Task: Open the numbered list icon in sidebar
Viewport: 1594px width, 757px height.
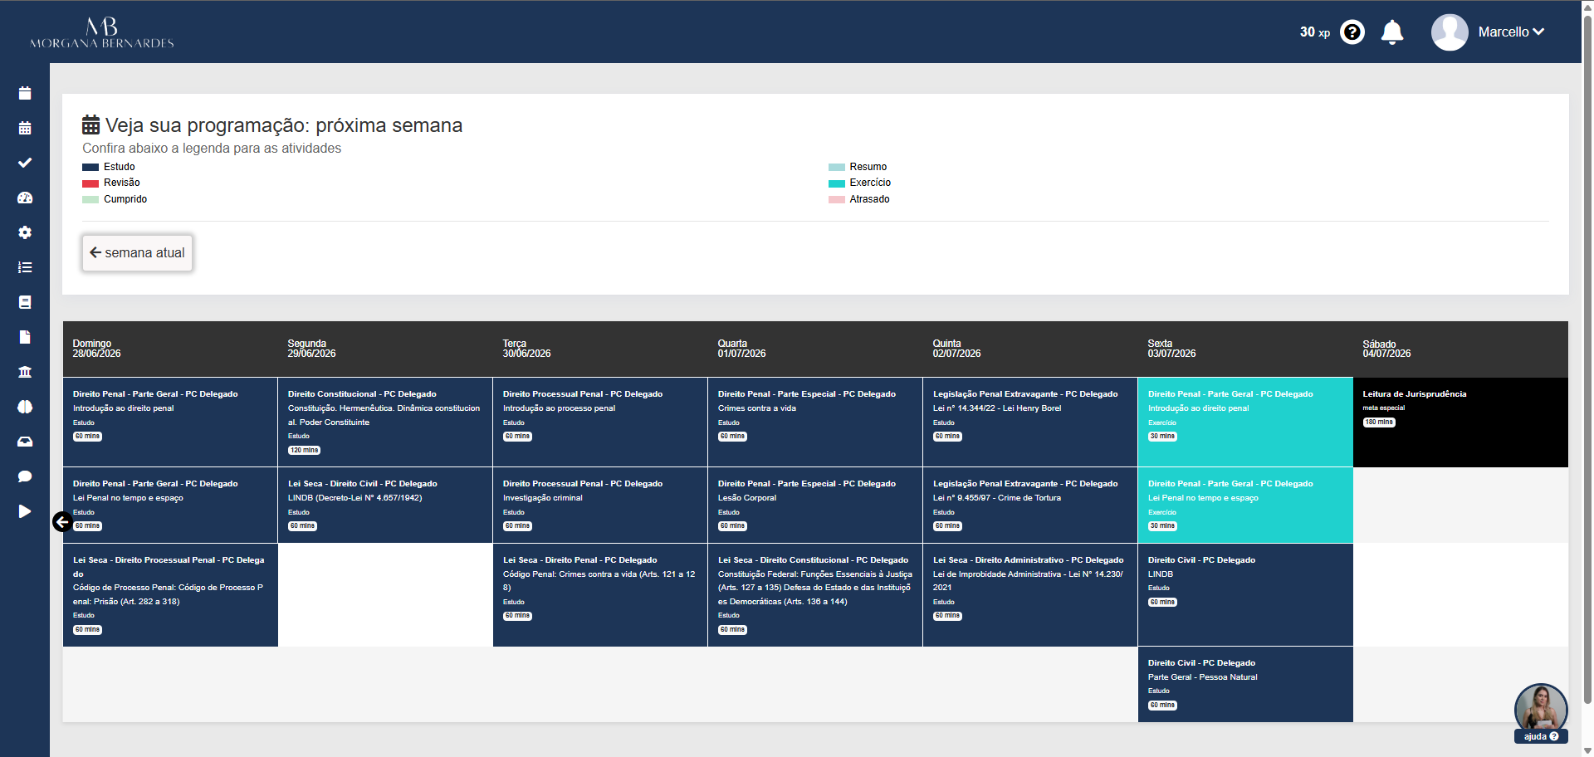Action: coord(25,267)
